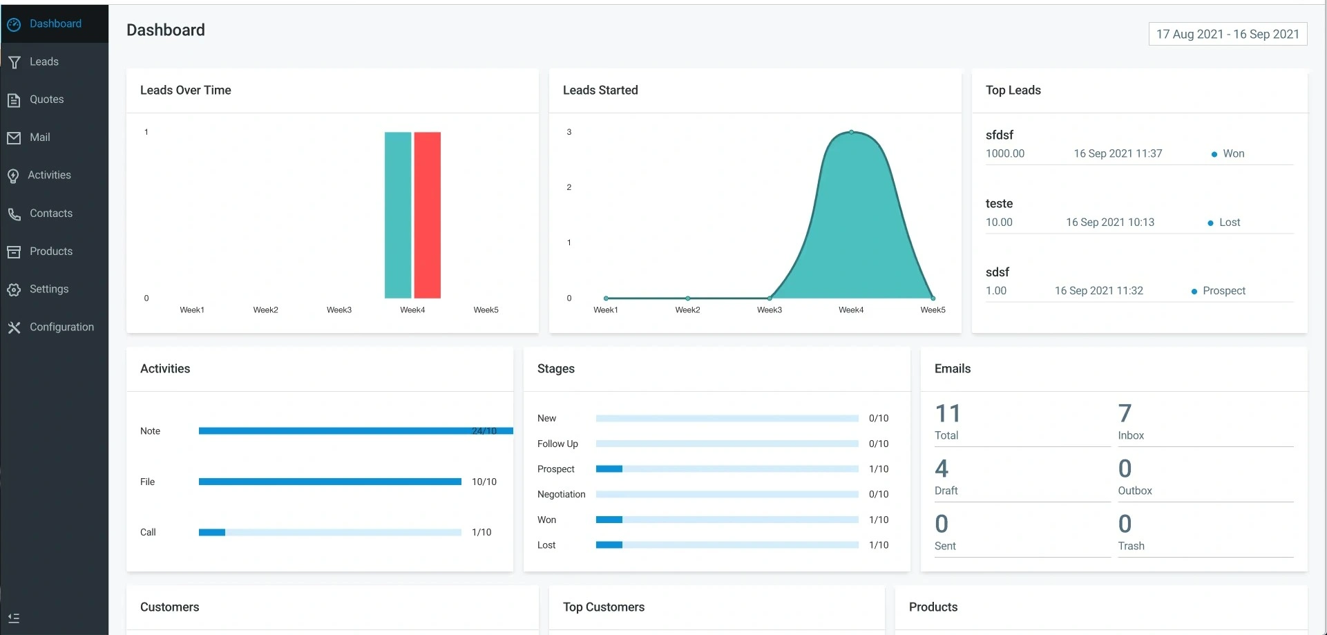Click the Week2 data point in Leads Started

pos(687,298)
